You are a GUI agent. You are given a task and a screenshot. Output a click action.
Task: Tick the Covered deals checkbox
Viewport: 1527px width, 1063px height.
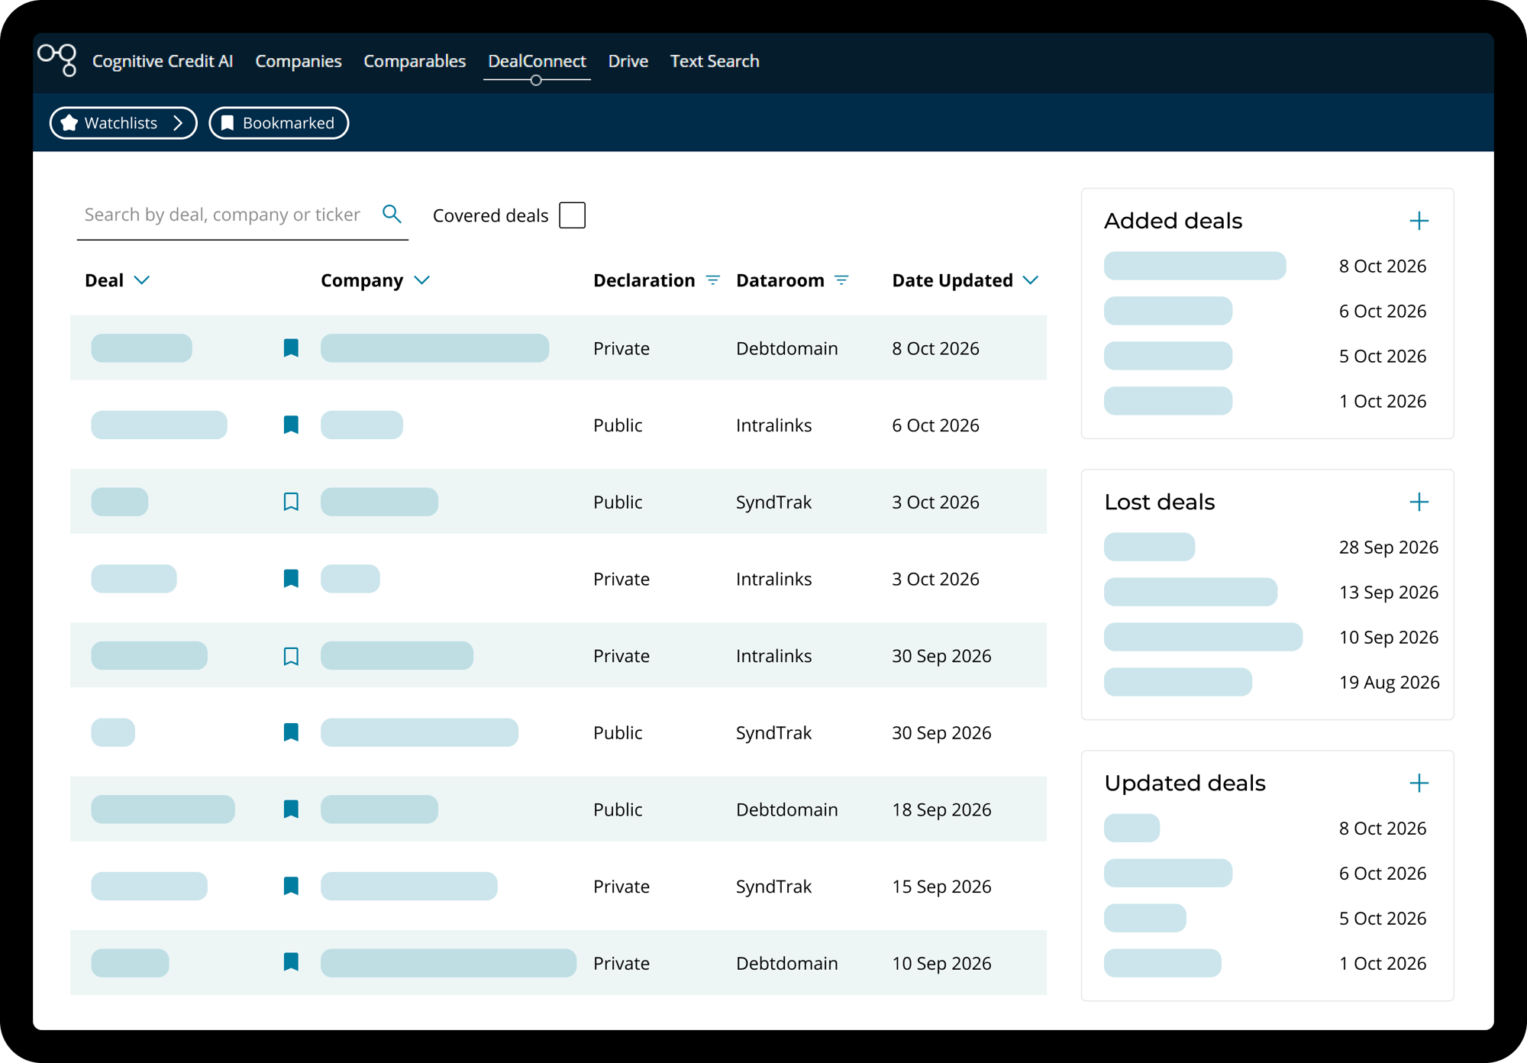(572, 215)
